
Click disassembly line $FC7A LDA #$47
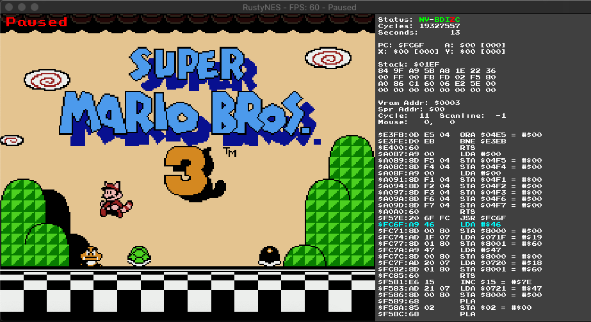tap(439, 250)
